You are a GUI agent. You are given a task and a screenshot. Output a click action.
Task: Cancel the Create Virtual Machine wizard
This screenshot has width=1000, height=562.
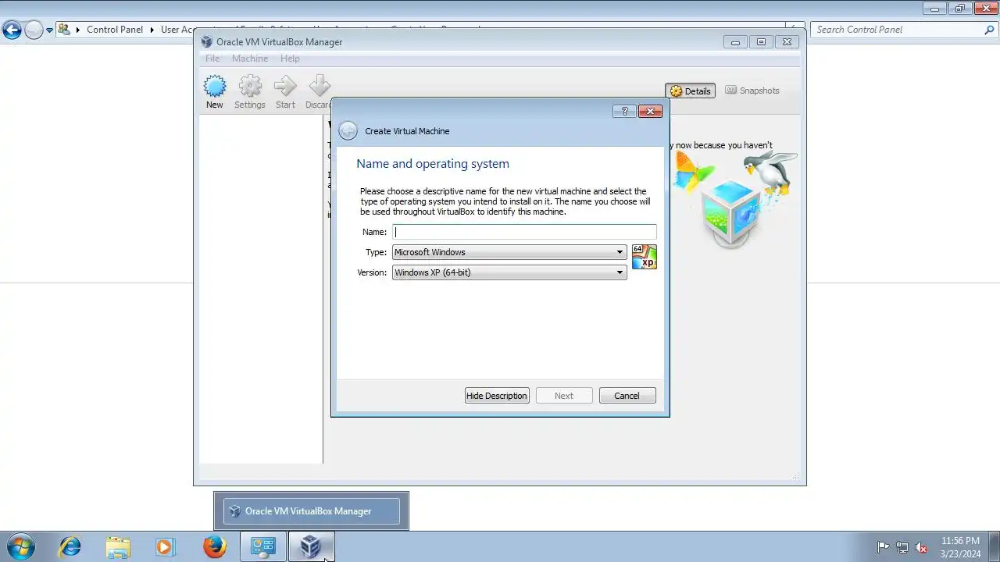click(x=627, y=396)
